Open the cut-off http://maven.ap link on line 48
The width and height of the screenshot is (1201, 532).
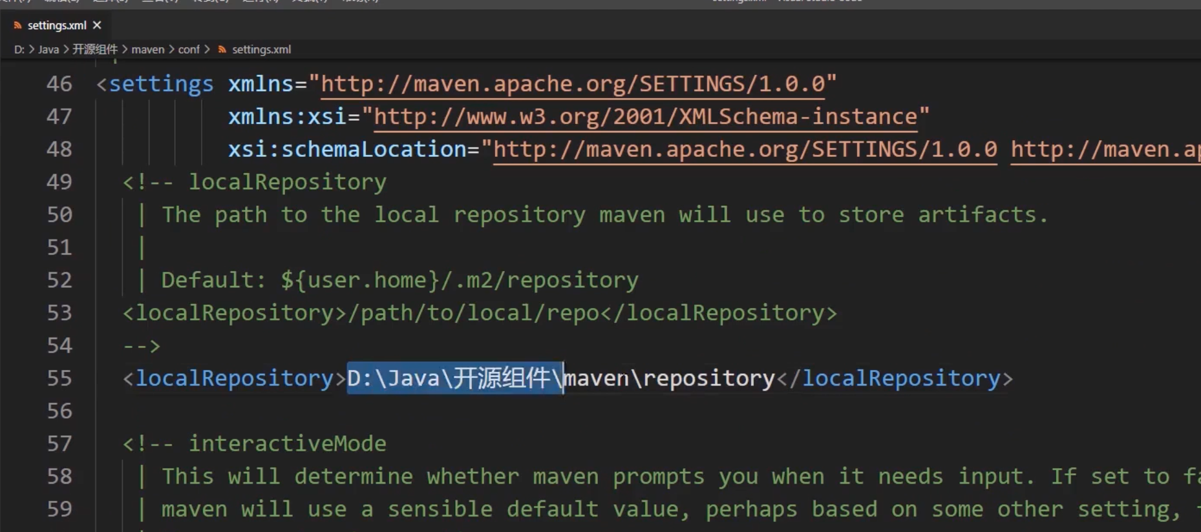[1105, 150]
